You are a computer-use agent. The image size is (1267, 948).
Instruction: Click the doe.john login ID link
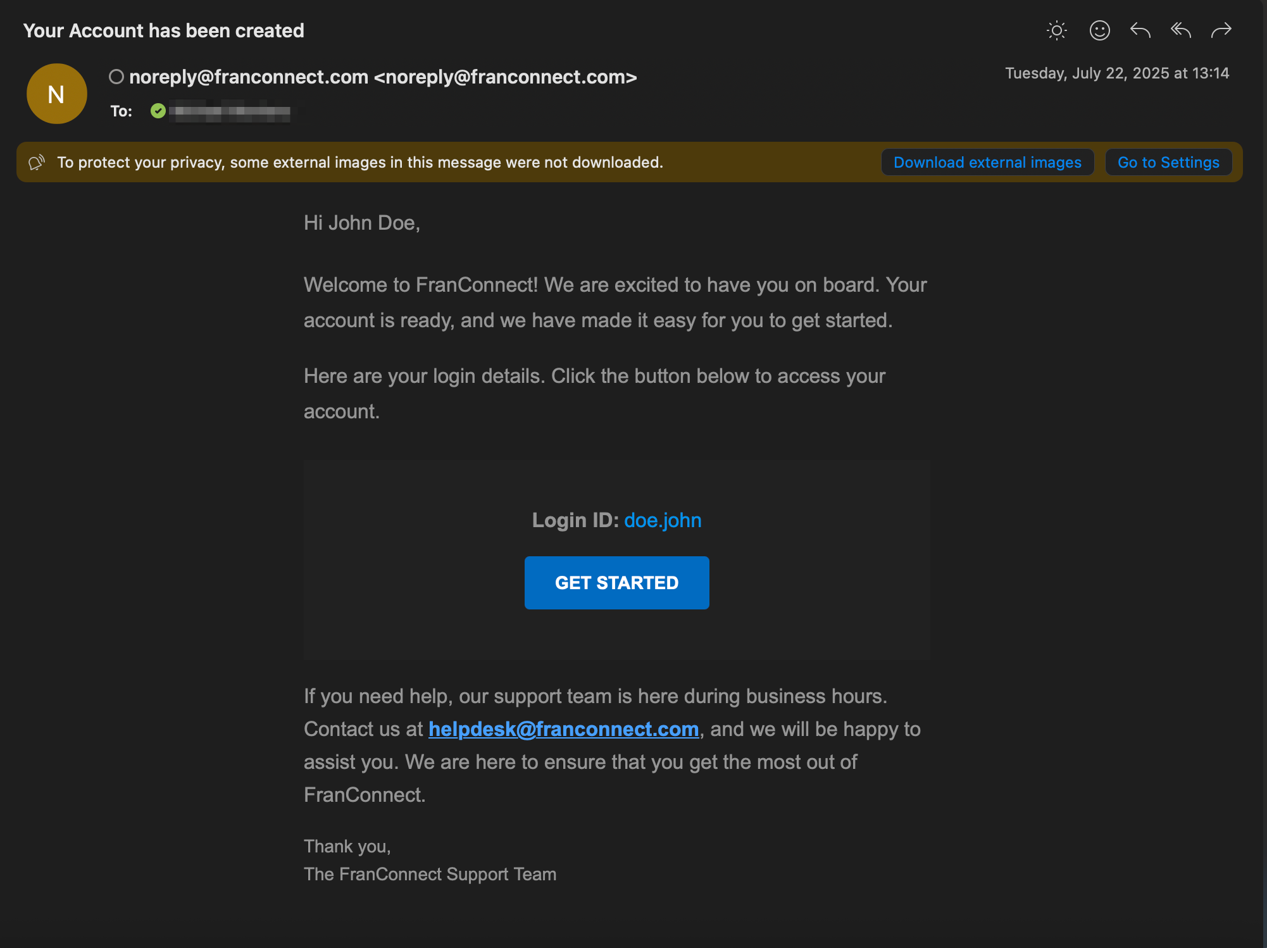[663, 520]
